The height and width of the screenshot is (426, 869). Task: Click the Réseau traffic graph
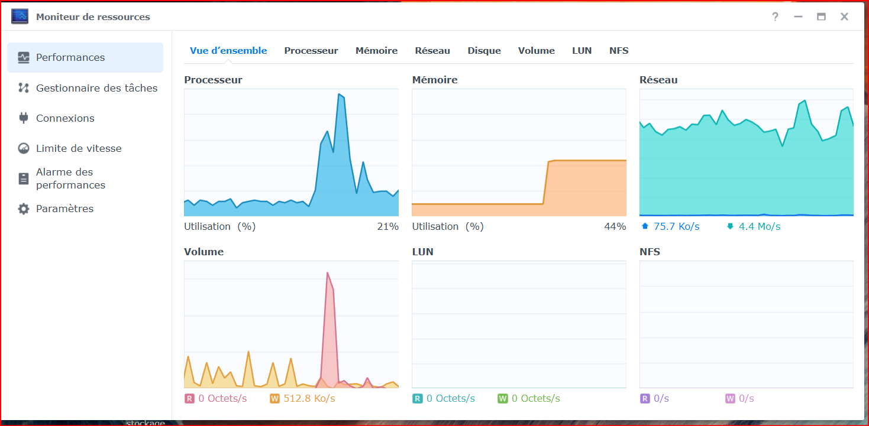tap(747, 152)
